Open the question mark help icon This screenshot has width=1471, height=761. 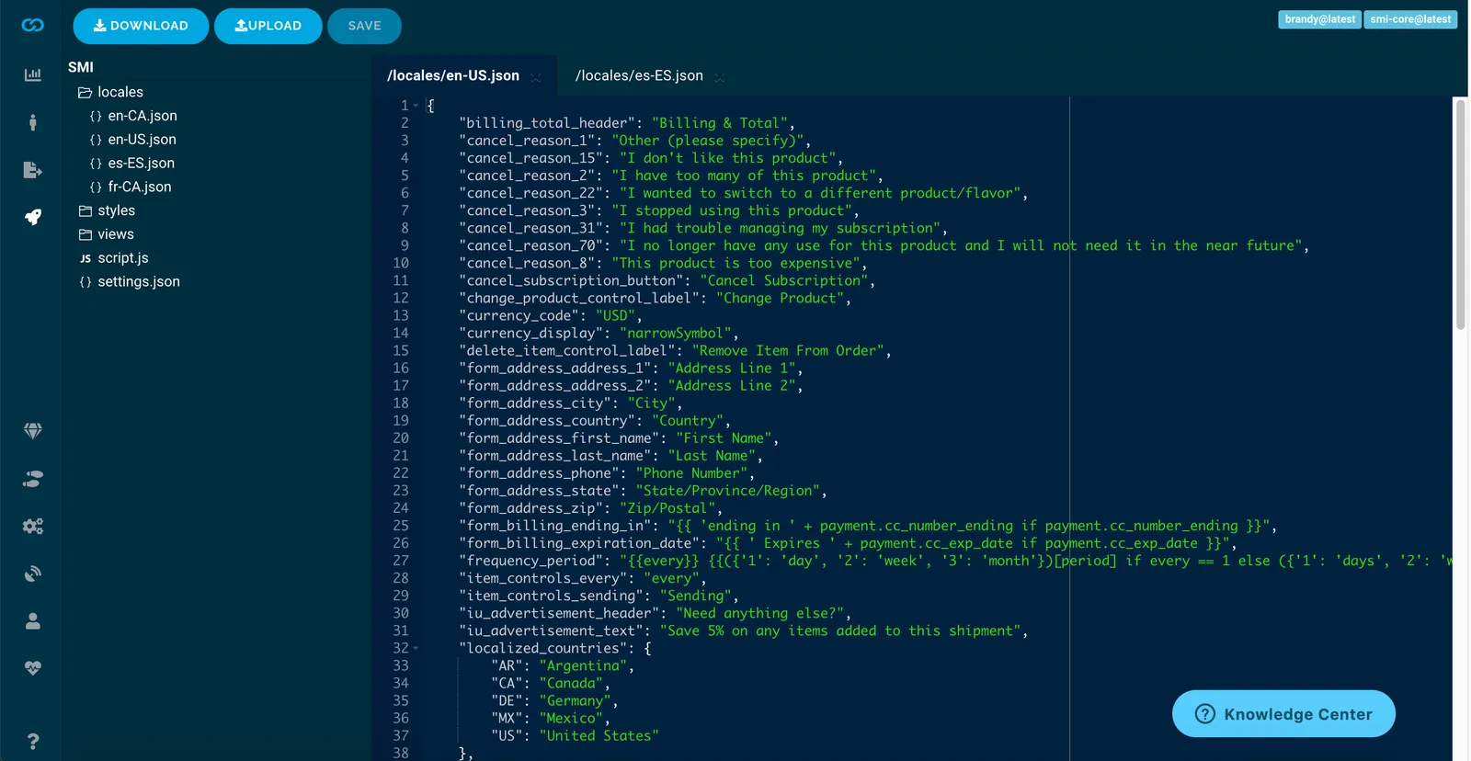[33, 742]
